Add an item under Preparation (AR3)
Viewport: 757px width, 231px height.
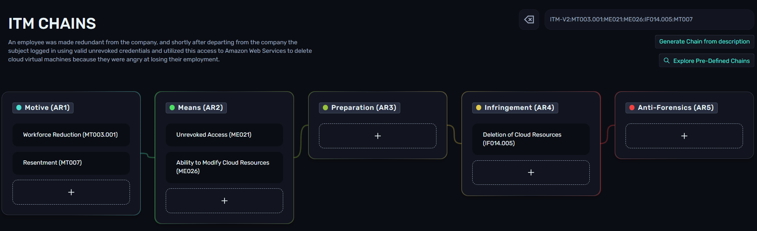coord(378,136)
